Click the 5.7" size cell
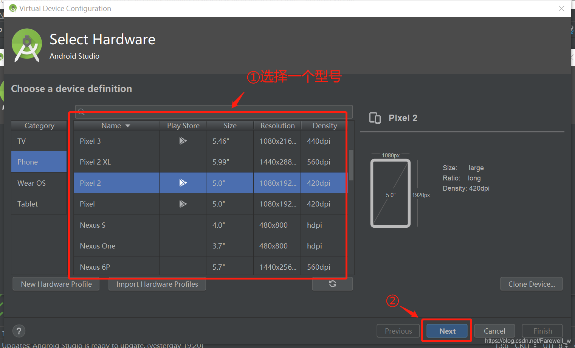Image resolution: width=575 pixels, height=348 pixels. pyautogui.click(x=230, y=266)
